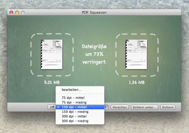Click the "PDF Squeezer" title bar text

click(x=94, y=12)
